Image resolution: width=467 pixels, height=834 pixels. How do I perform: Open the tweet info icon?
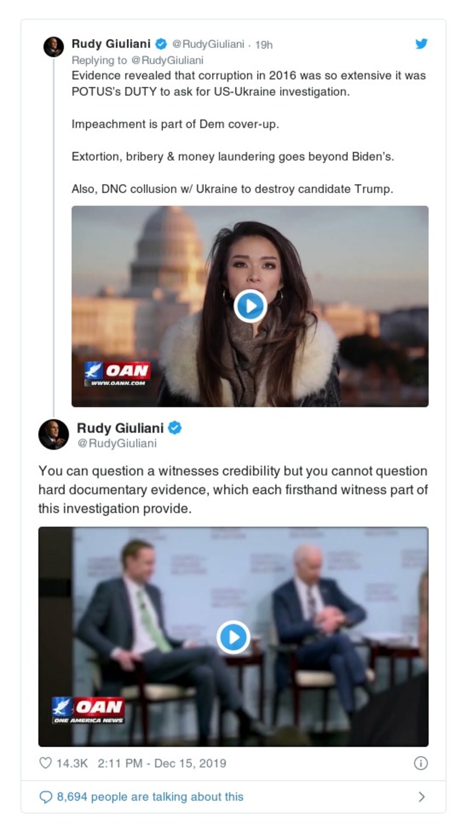coord(421,763)
